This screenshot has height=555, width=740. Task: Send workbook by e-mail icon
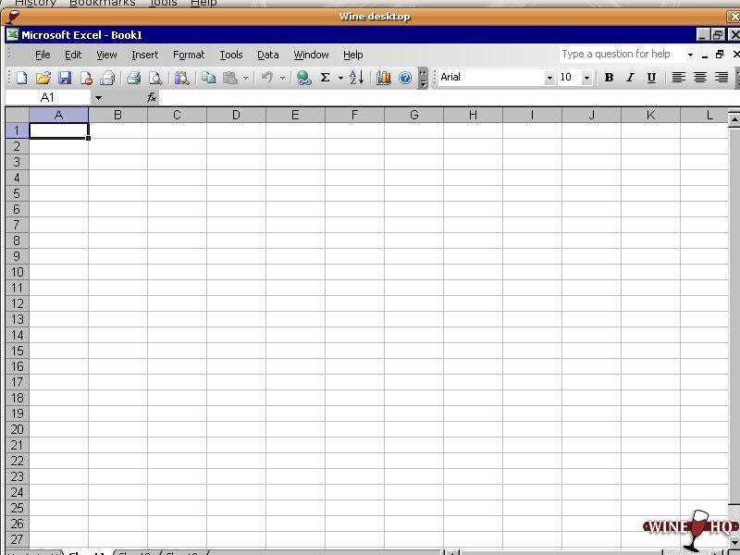pyautogui.click(x=107, y=78)
